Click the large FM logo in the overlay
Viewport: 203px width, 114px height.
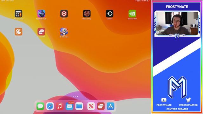(x=177, y=87)
